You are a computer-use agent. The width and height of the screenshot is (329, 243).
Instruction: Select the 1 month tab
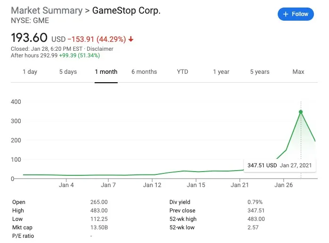tap(106, 72)
